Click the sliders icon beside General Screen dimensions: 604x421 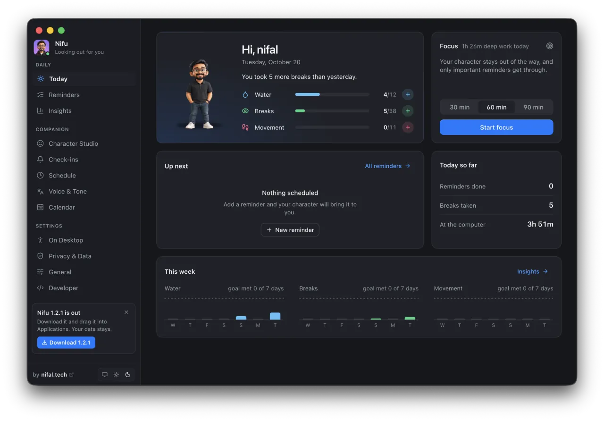40,272
